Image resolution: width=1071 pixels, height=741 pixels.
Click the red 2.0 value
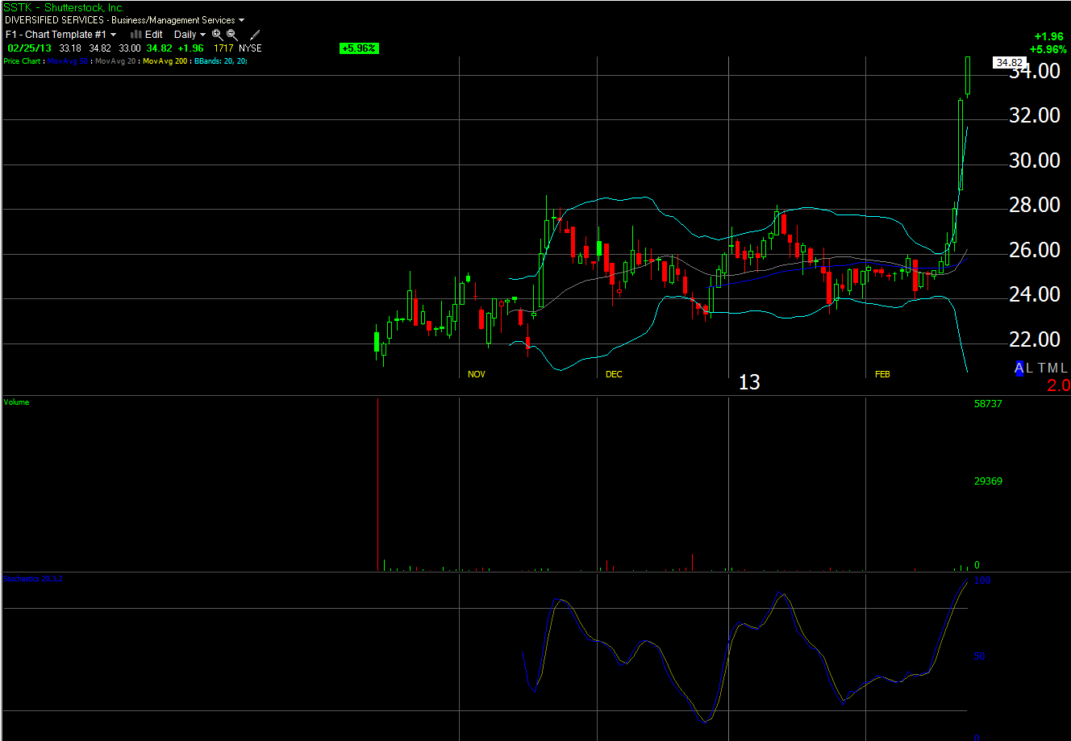[1058, 385]
